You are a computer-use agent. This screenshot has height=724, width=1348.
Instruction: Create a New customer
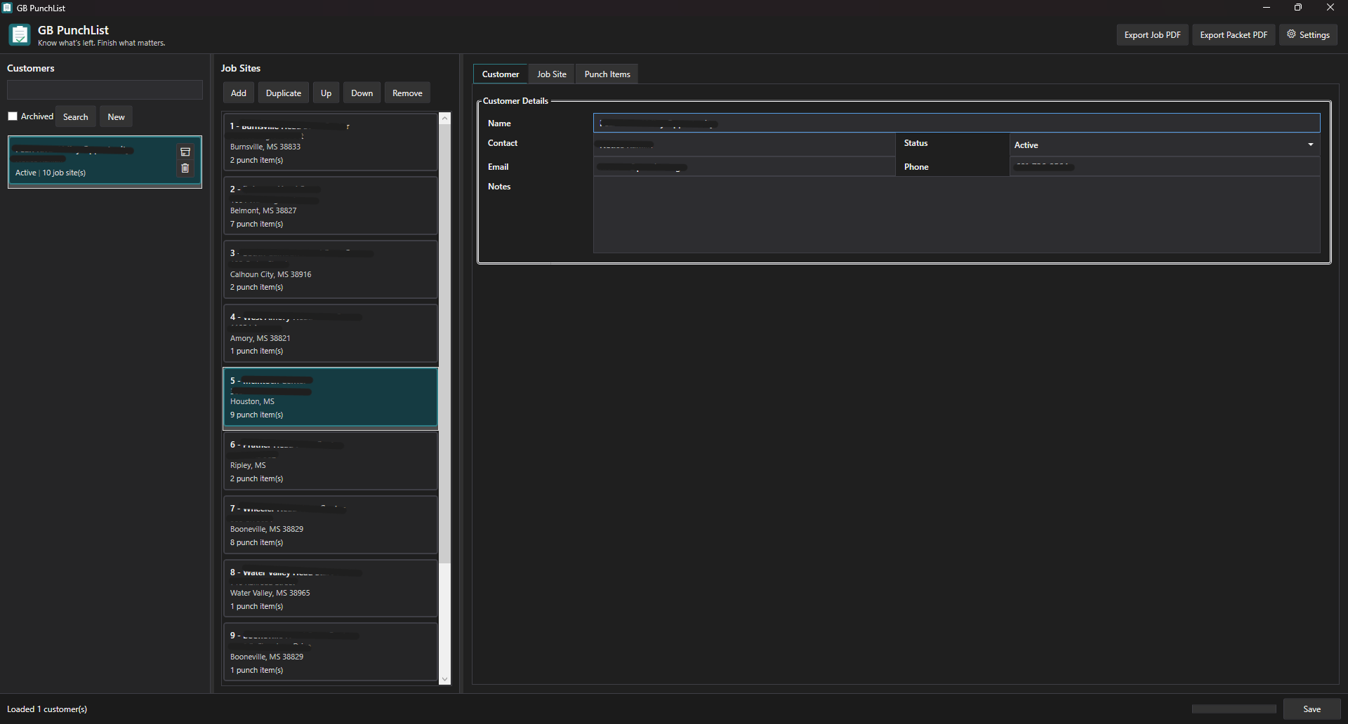click(x=116, y=117)
